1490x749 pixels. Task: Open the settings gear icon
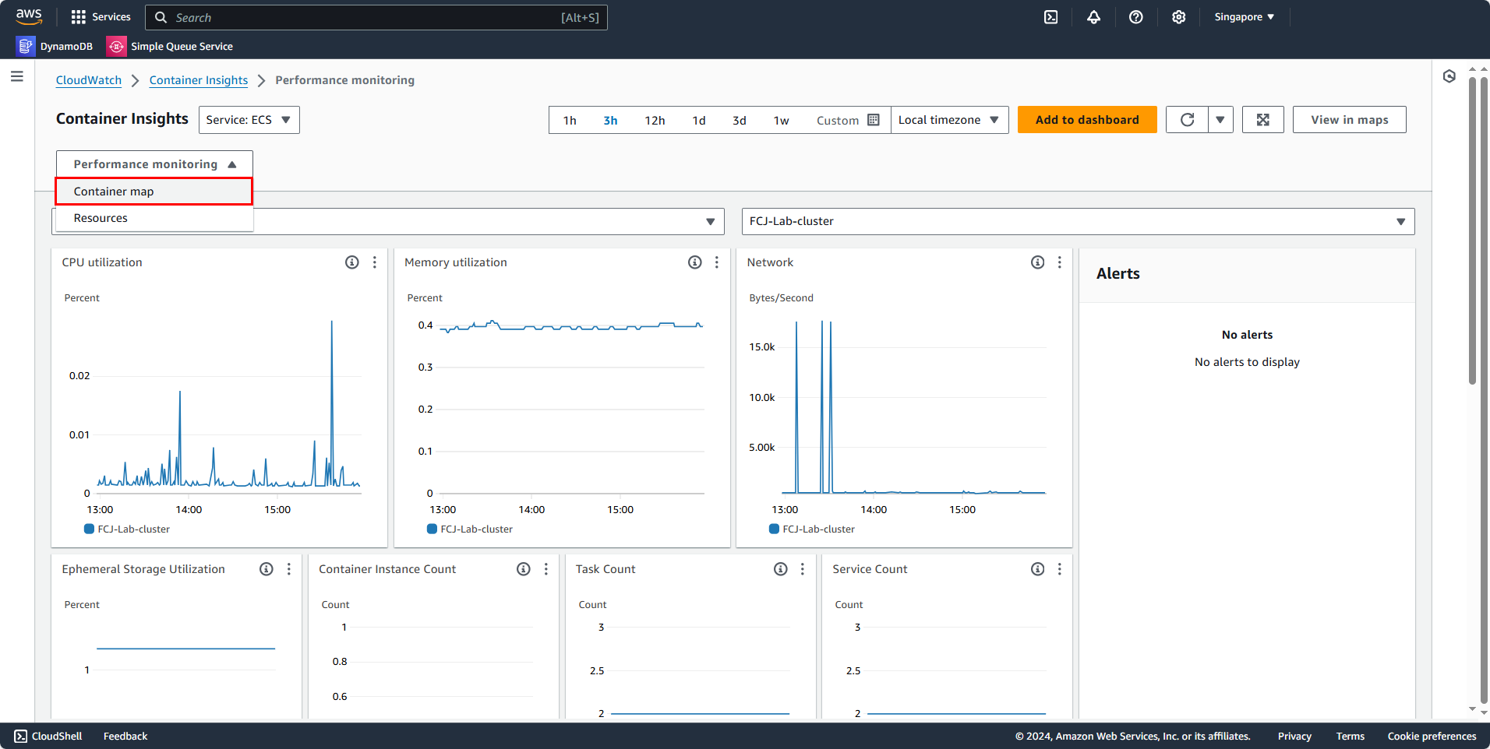click(x=1179, y=17)
